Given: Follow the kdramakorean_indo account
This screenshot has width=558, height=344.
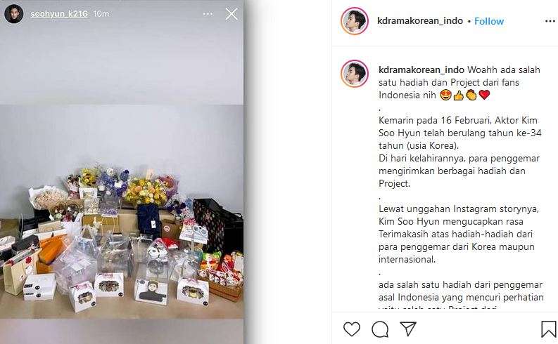Looking at the screenshot, I should point(489,21).
